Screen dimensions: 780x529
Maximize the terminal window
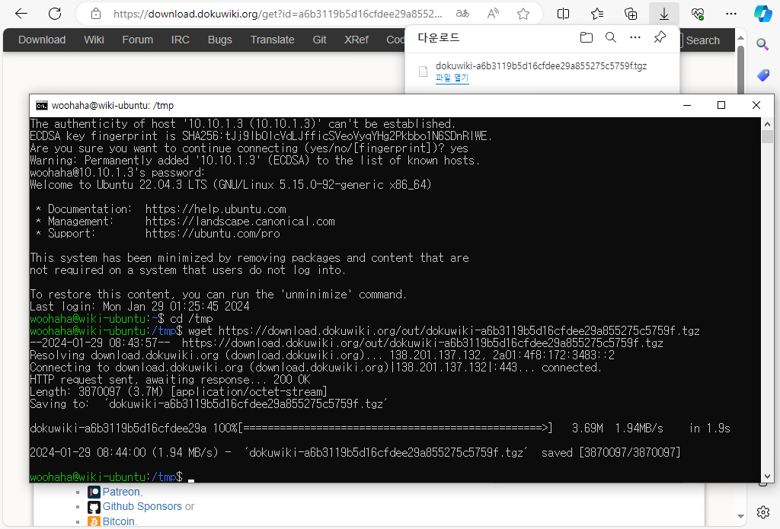click(721, 105)
